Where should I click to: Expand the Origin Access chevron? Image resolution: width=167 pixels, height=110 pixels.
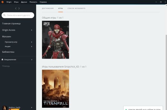32,30
